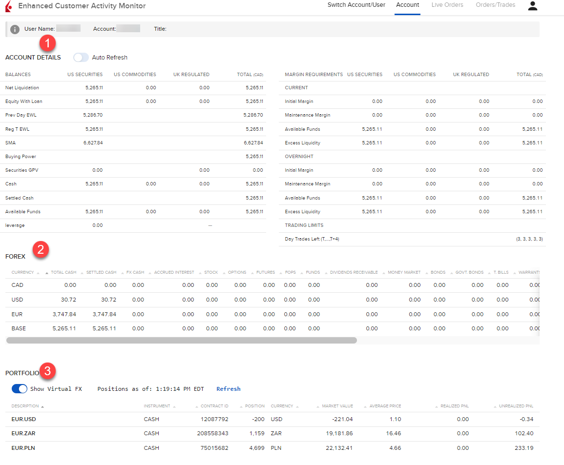
Task: Sort Forex table by STOCK column
Action: click(x=211, y=272)
